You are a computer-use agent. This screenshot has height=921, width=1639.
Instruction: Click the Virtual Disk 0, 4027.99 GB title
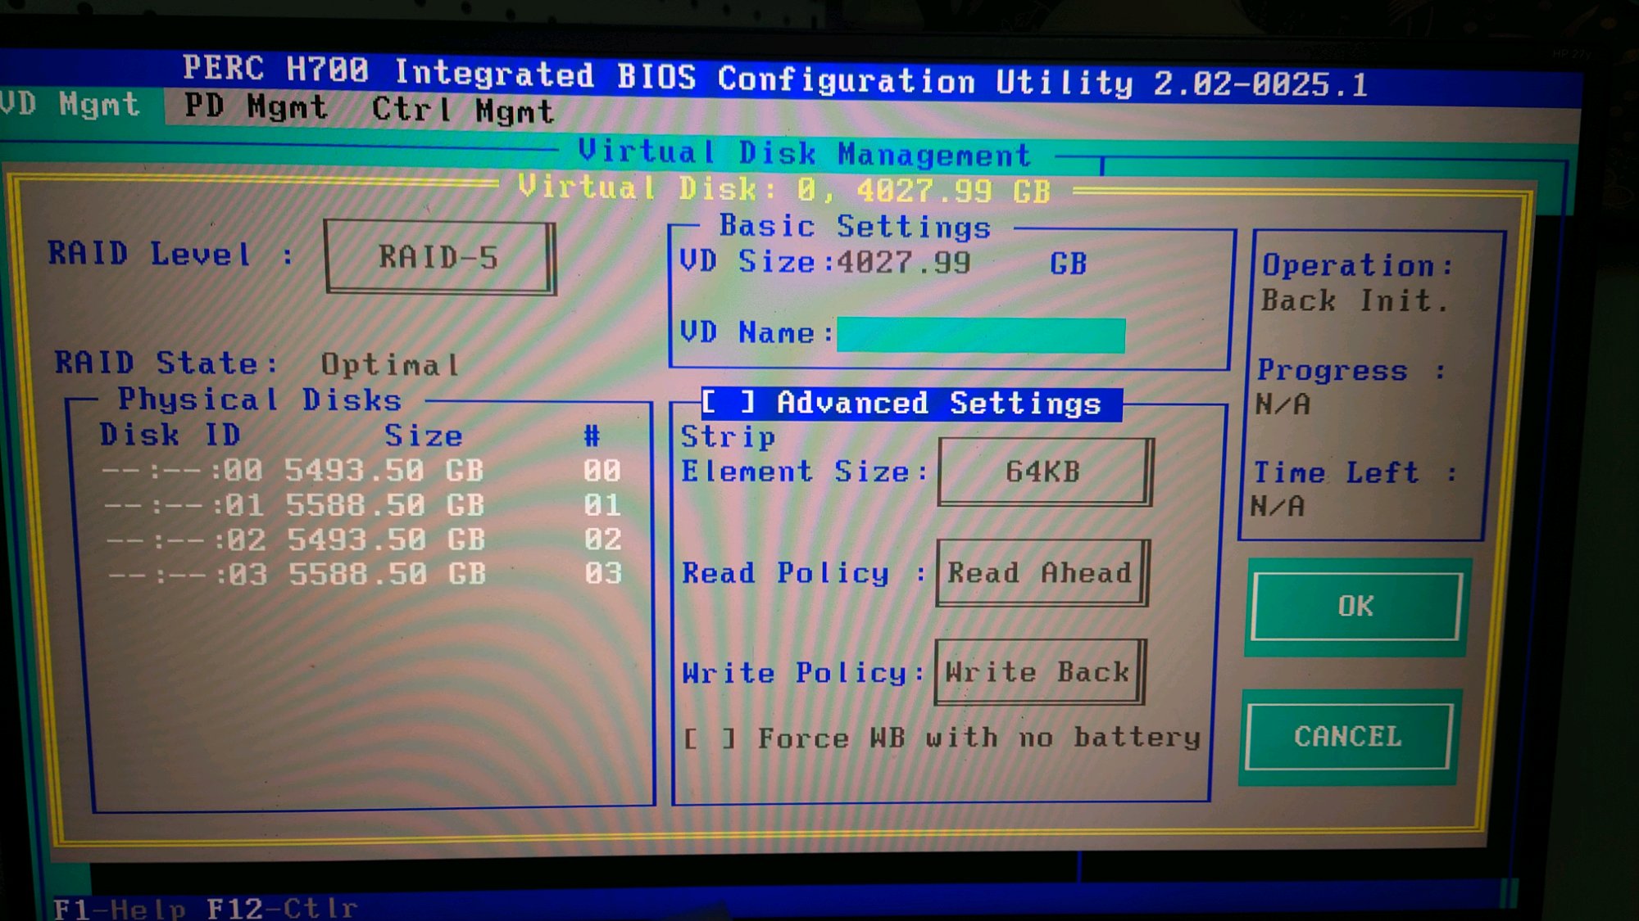[x=784, y=190]
